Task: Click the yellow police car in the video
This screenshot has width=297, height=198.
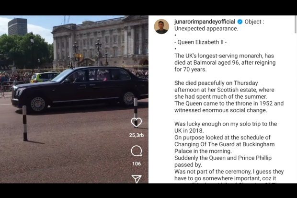Action: [44, 77]
